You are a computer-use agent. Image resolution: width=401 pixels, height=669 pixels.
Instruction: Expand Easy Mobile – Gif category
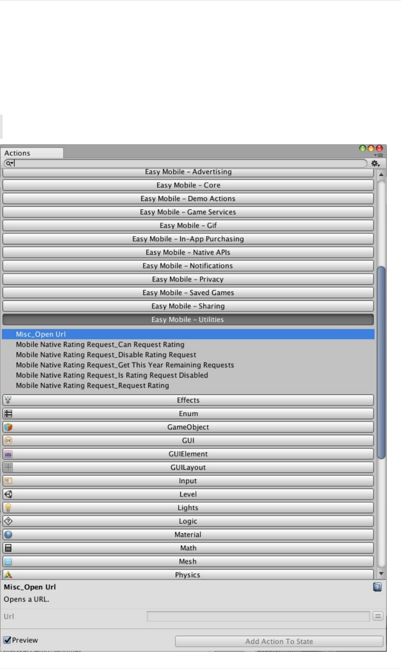pyautogui.click(x=188, y=225)
